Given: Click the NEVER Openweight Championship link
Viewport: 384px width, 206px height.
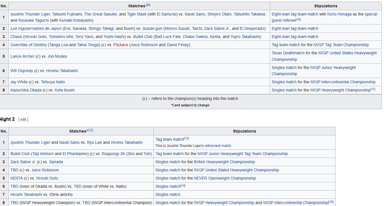Looking at the screenshot, I should [225, 178].
